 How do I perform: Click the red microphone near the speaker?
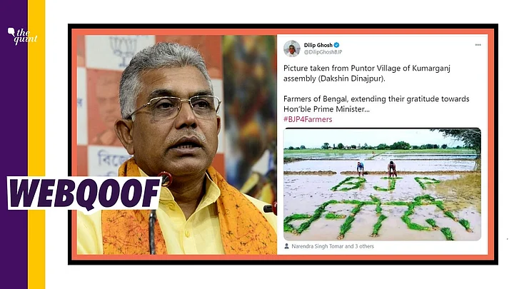point(166,179)
